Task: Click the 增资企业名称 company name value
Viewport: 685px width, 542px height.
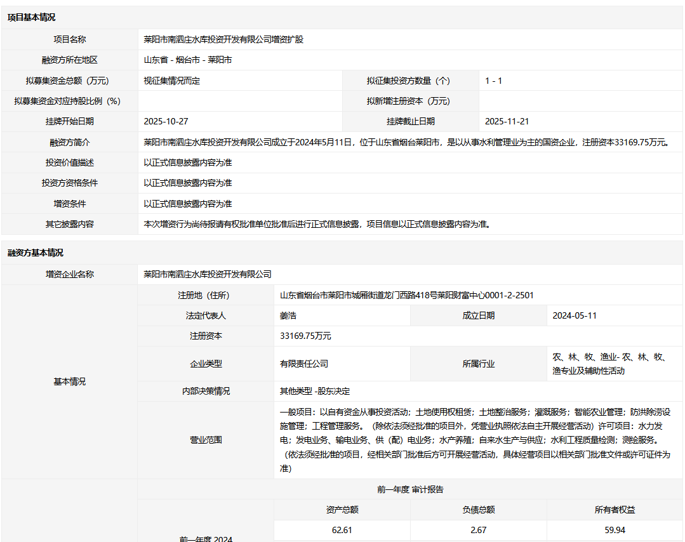Action: tap(208, 274)
